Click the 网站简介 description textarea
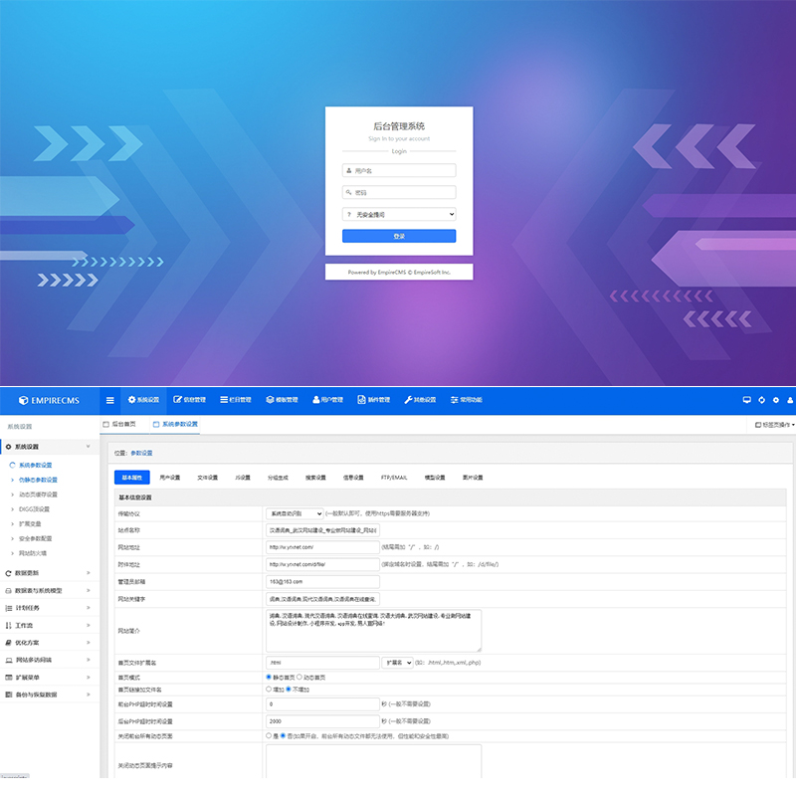 pyautogui.click(x=374, y=631)
